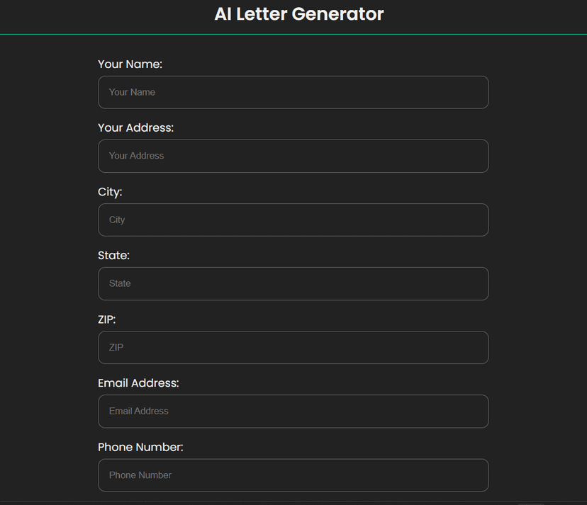Click the AI Letter Generator title

coord(298,13)
